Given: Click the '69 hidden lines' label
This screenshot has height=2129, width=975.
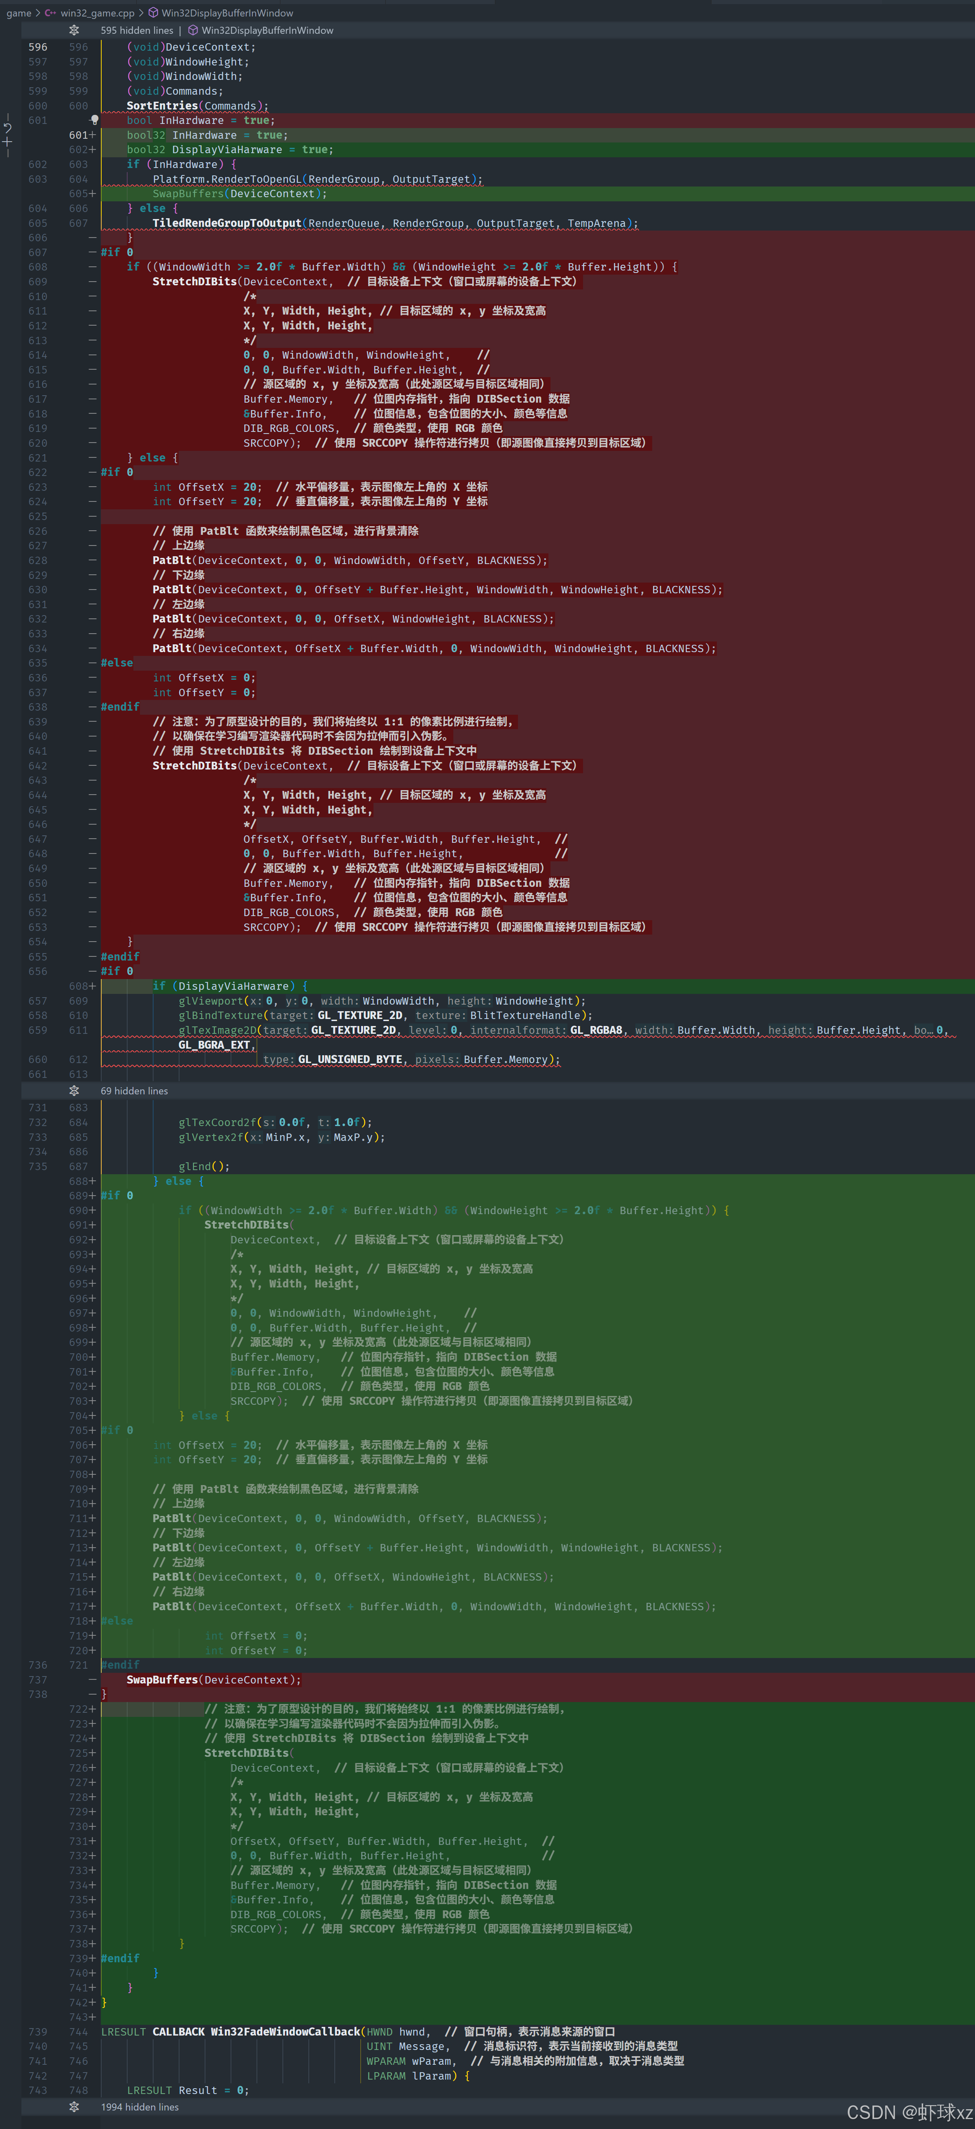Looking at the screenshot, I should coord(134,1091).
